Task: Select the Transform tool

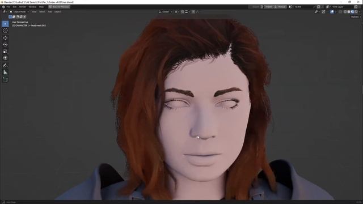Action: 5,58
